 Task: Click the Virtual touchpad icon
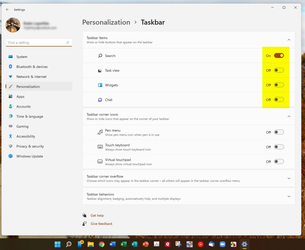[x=100, y=162]
